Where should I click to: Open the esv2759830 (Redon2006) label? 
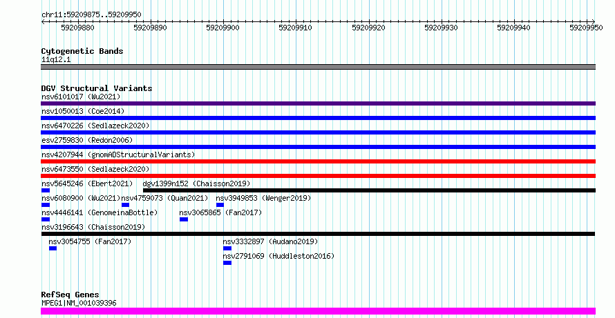tap(87, 140)
